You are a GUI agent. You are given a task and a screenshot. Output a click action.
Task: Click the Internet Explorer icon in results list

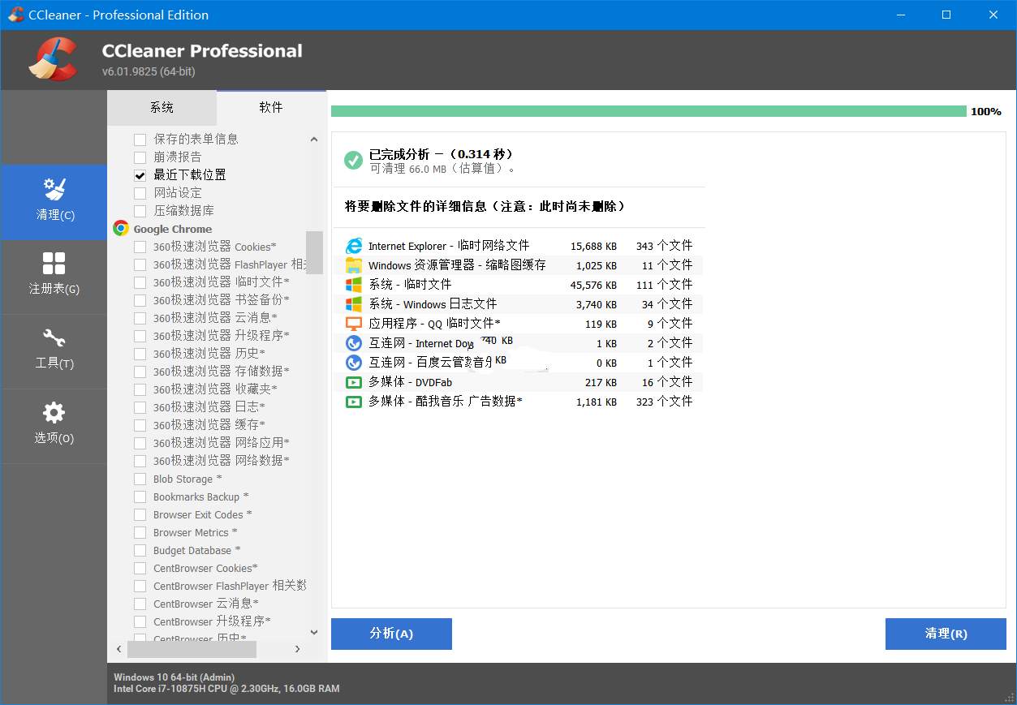353,245
